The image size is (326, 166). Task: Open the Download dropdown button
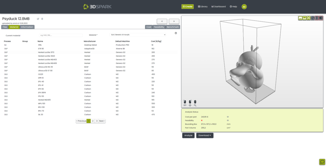205,135
